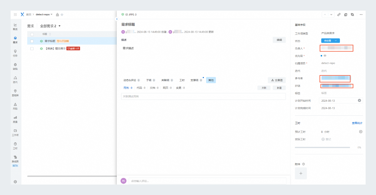Image resolution: width=376 pixels, height=195 pixels.
Task: Go to next work item arrow
Action: point(331,15)
